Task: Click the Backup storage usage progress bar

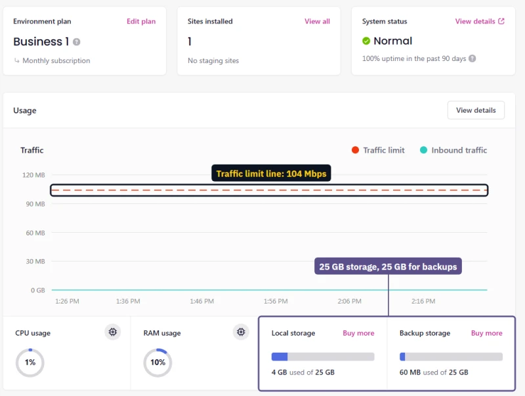Action: point(451,357)
